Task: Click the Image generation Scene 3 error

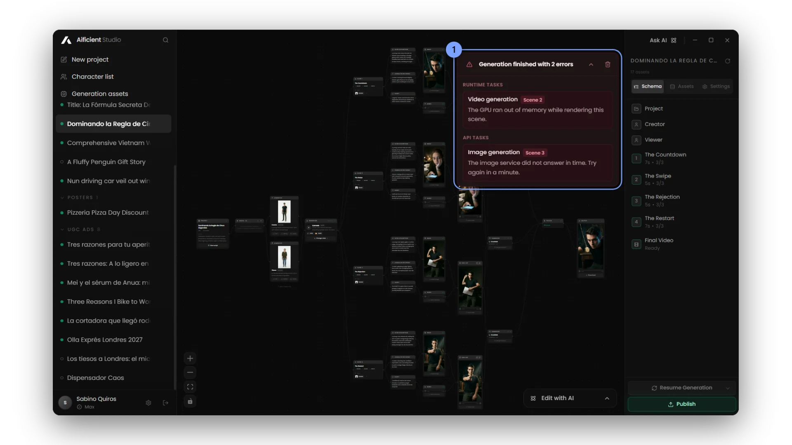Action: click(x=537, y=162)
